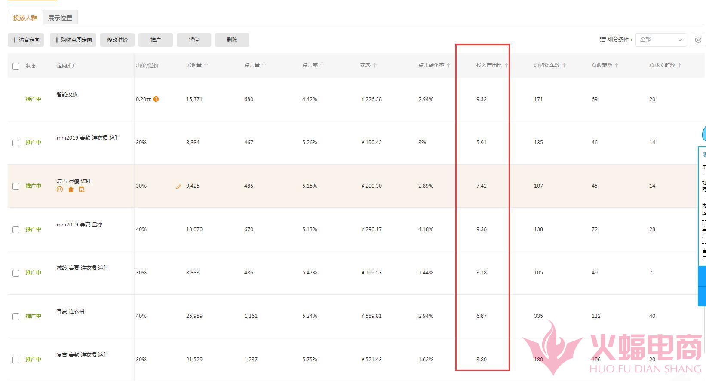Click pause icon under 复古 显瘦 遮肚
Viewport: 706px width, 381px height.
click(x=60, y=189)
